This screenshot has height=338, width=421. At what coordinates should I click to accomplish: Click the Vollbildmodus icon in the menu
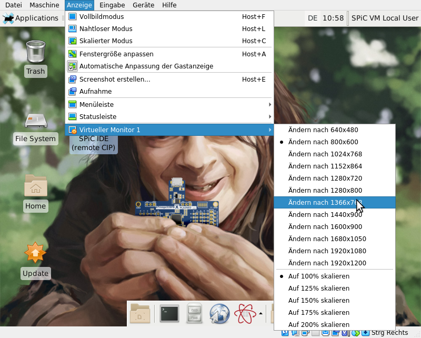tap(73, 16)
